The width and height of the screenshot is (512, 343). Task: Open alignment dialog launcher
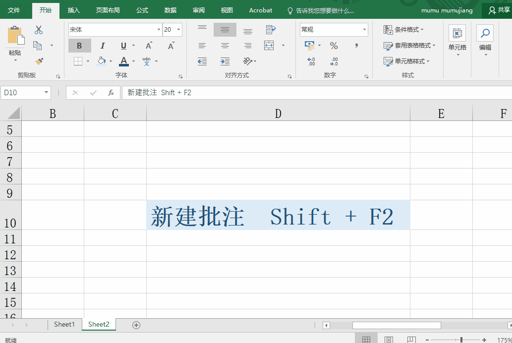289,76
